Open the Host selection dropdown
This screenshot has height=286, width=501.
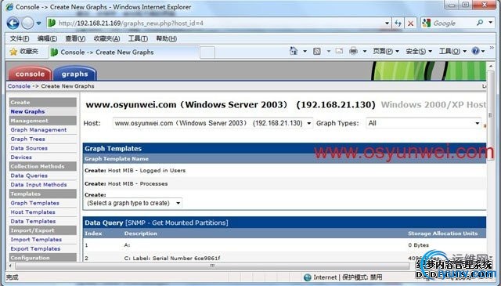tap(212, 123)
